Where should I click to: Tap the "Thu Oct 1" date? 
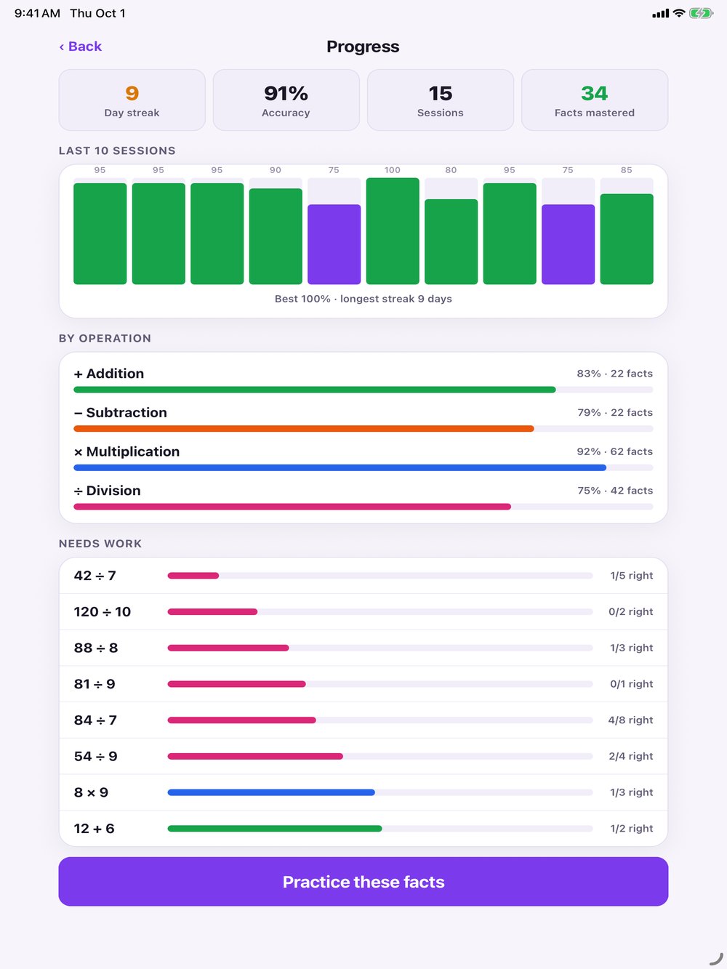97,13
